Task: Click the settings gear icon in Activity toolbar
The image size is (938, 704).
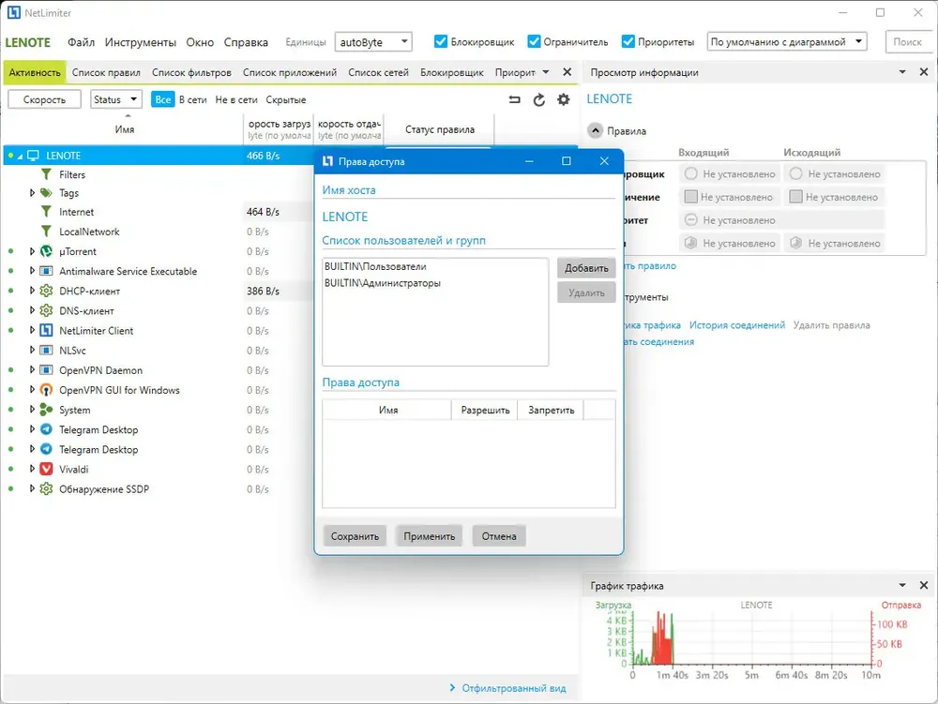Action: (563, 99)
